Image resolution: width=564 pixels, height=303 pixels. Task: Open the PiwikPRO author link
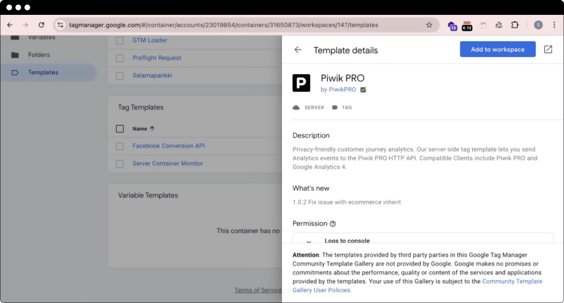pos(342,90)
